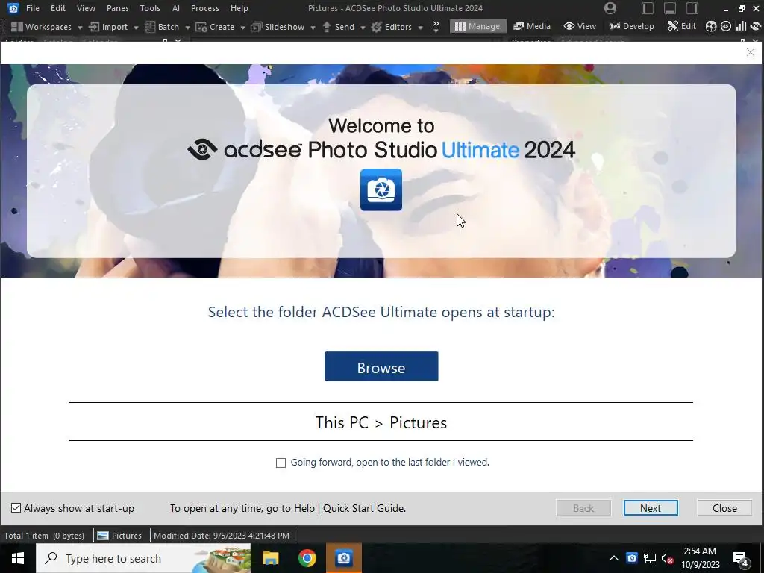Open the Edit menu
The height and width of the screenshot is (573, 764).
[x=58, y=8]
